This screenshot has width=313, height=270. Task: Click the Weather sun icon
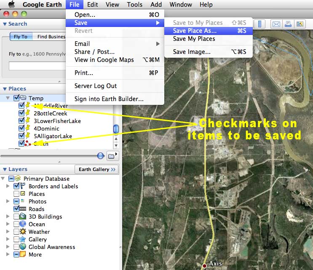tap(23, 231)
